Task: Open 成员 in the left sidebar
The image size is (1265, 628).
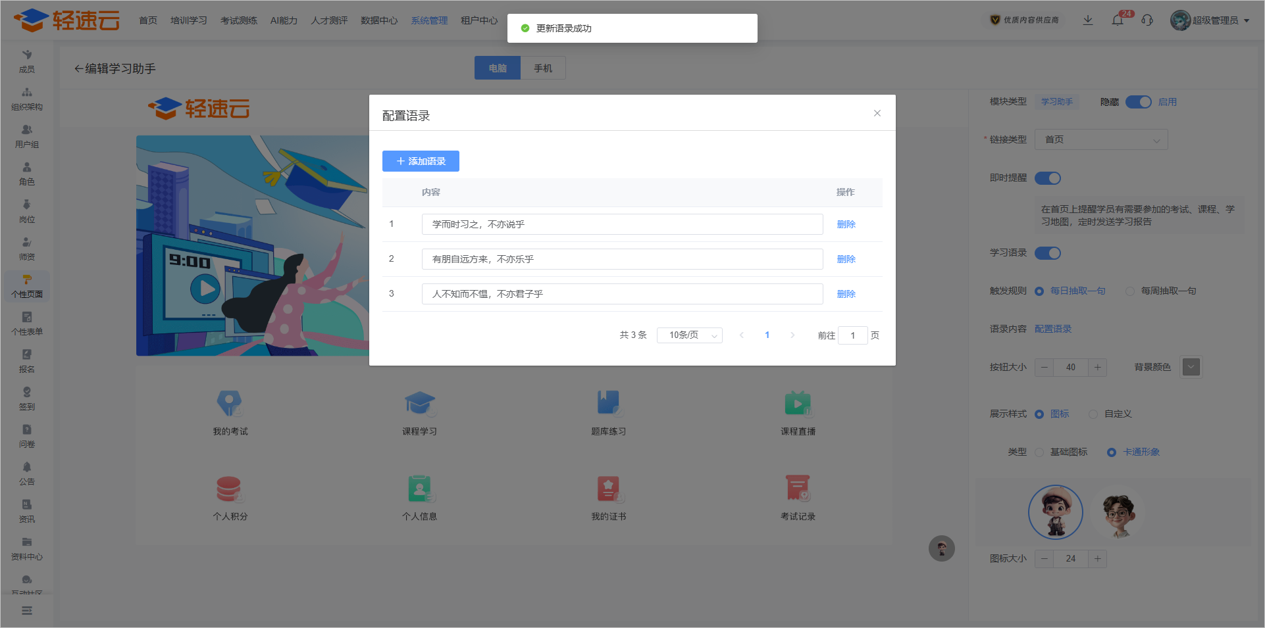Action: (27, 61)
